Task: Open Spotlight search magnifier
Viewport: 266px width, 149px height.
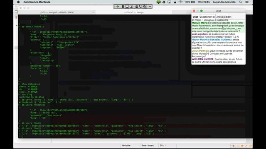Action: click(x=241, y=2)
